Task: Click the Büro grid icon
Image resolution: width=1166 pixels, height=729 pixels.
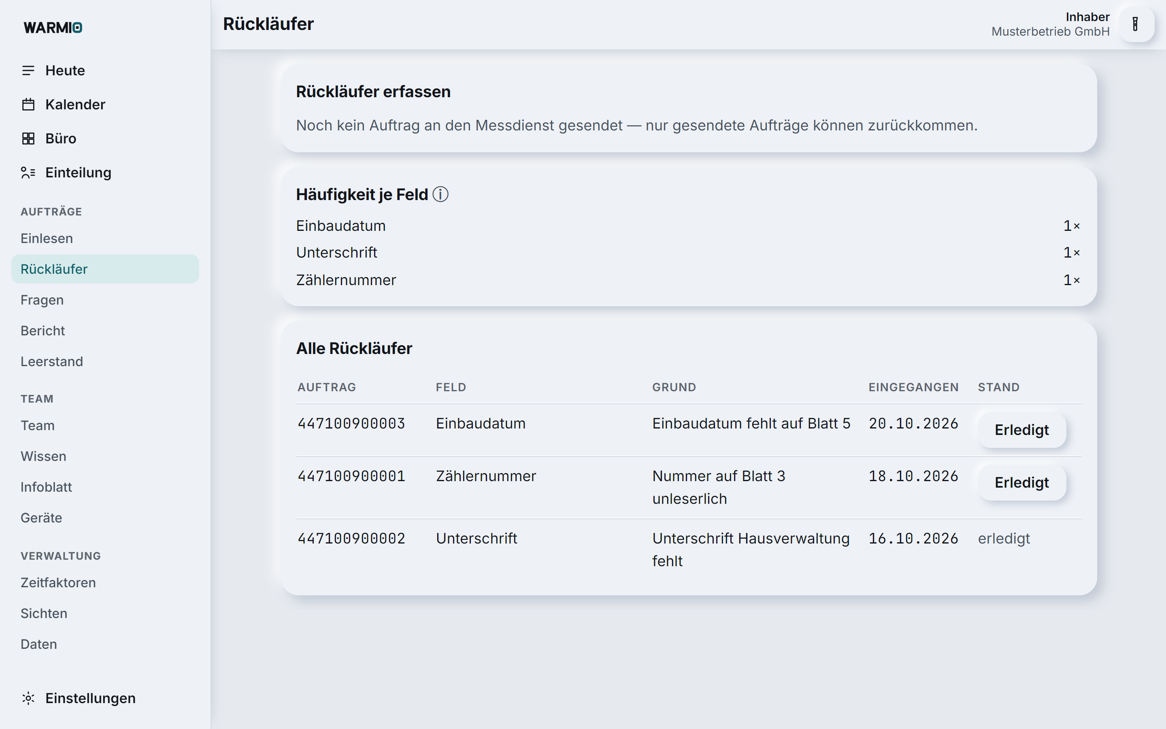Action: pos(28,139)
